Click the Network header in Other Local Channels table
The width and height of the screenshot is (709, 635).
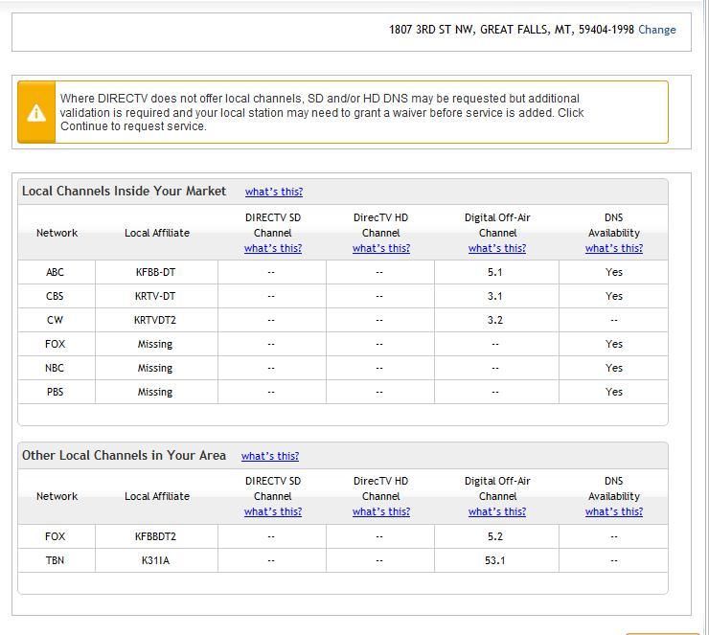pyautogui.click(x=57, y=496)
